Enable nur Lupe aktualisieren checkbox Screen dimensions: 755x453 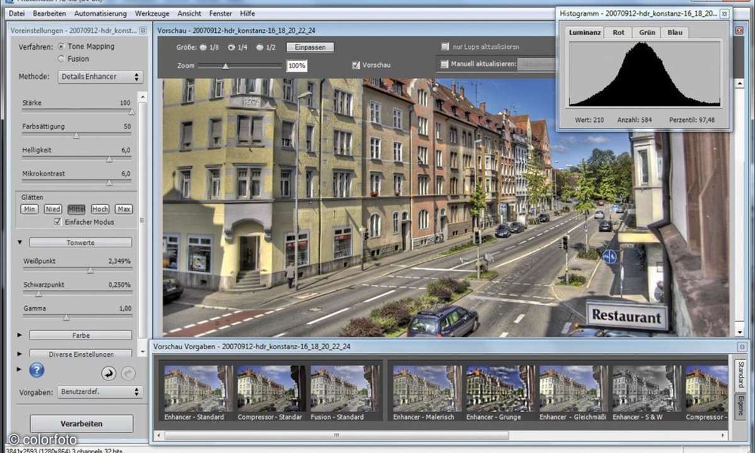(445, 47)
